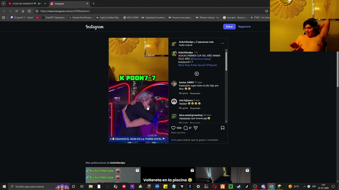Image resolution: width=339 pixels, height=190 pixels.
Task: Click Me gusta under mts.fujiwara comment
Action: point(183,108)
